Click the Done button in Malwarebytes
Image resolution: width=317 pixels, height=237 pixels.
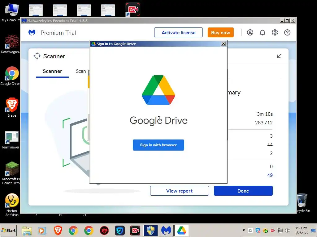pos(243,191)
